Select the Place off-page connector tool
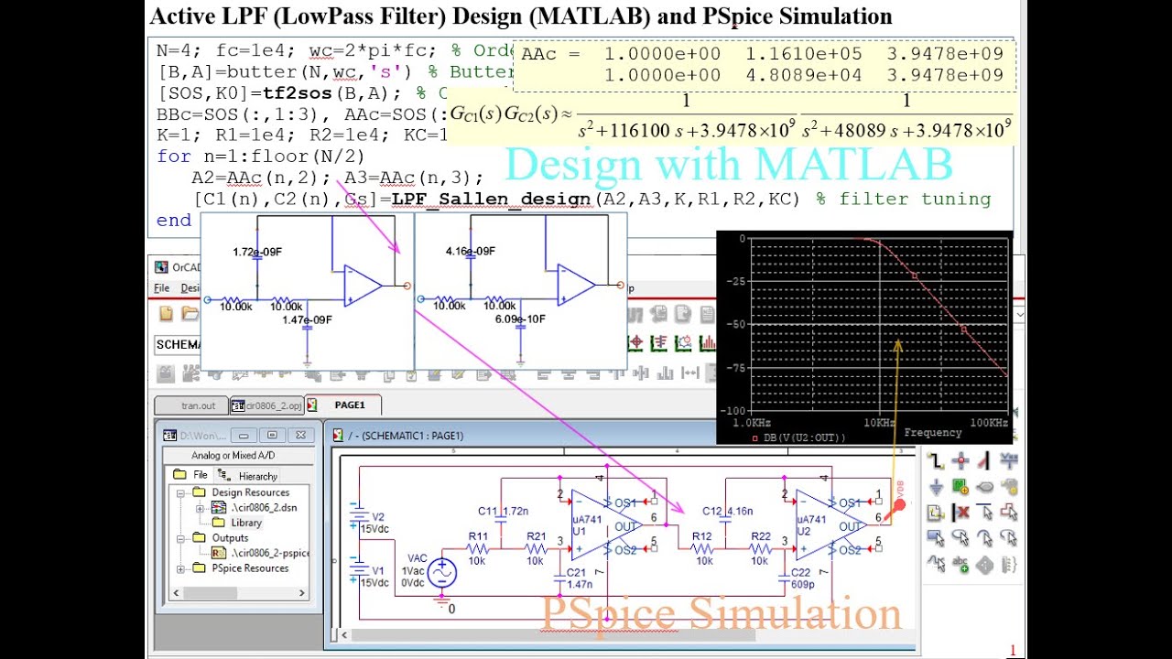The width and height of the screenshot is (1172, 659). (936, 513)
